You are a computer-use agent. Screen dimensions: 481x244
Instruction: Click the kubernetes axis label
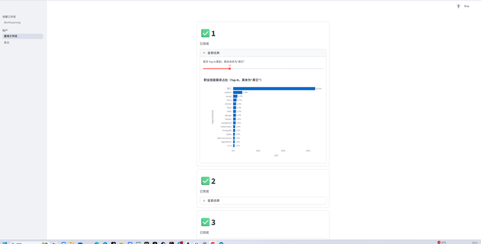227,126
